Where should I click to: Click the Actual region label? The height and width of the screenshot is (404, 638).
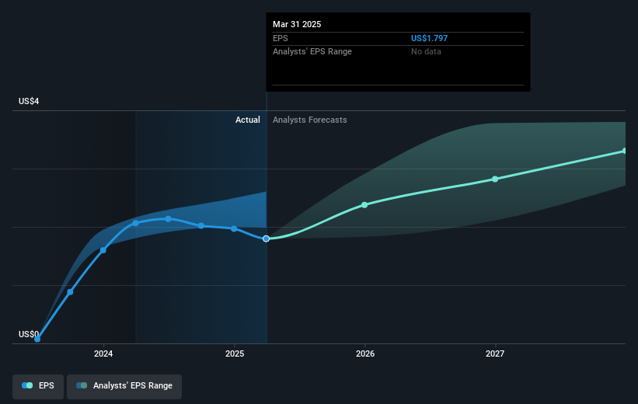click(247, 120)
